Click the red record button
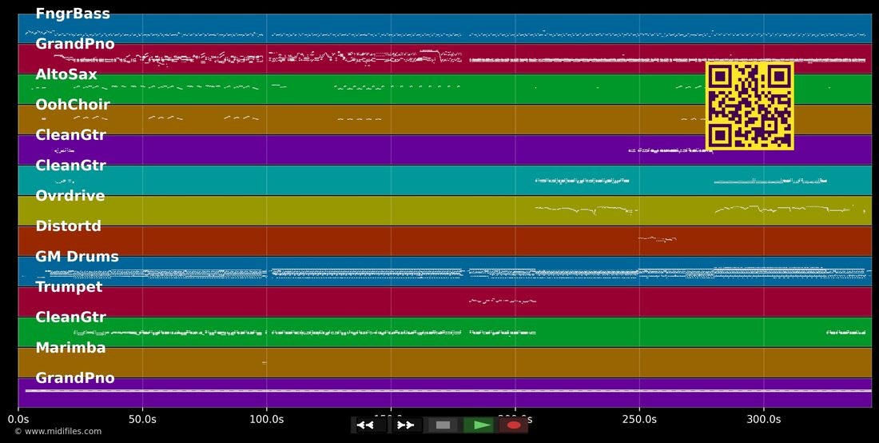Image resolution: width=879 pixels, height=443 pixels. pos(514,425)
